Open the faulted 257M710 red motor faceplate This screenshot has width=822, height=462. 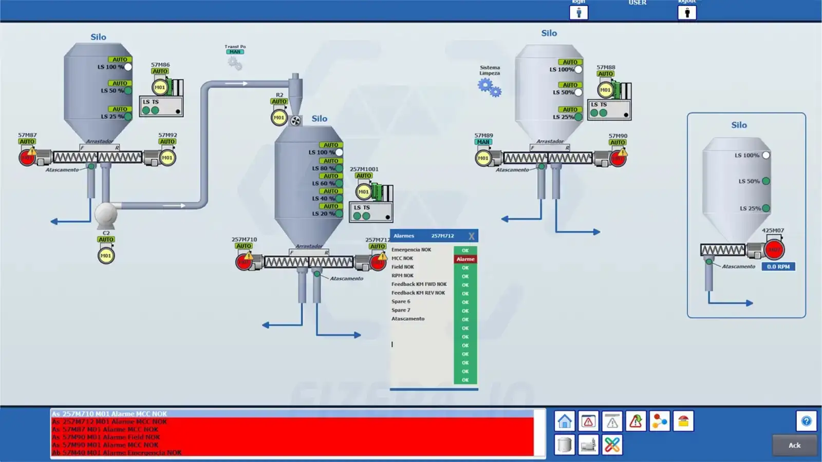click(244, 262)
